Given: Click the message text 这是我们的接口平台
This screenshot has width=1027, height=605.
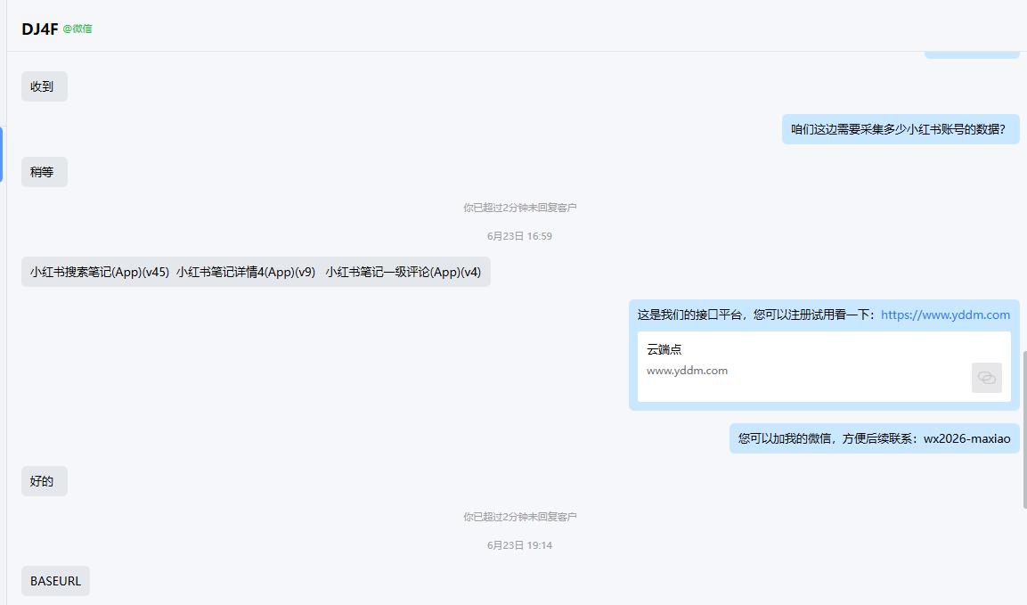Looking at the screenshot, I should pyautogui.click(x=689, y=315).
